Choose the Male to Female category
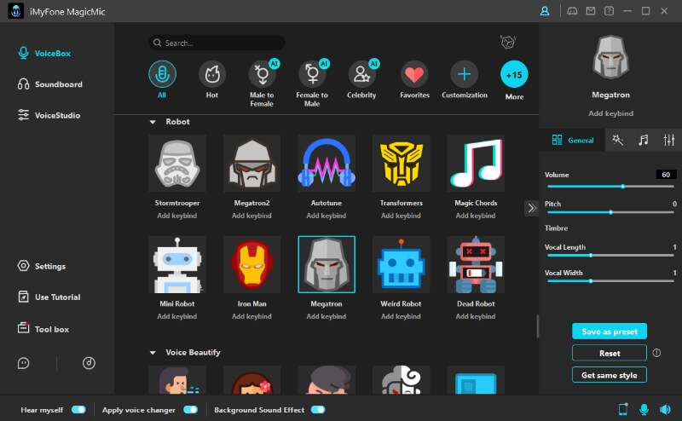682x421 pixels. pyautogui.click(x=262, y=74)
